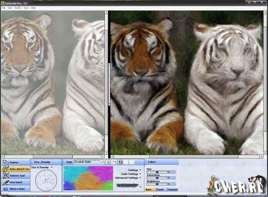
Task: Open the File menu
Action: click(x=4, y=8)
